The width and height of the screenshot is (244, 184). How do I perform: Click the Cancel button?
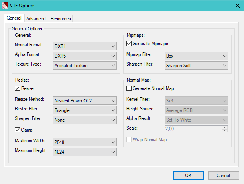coord(223,176)
